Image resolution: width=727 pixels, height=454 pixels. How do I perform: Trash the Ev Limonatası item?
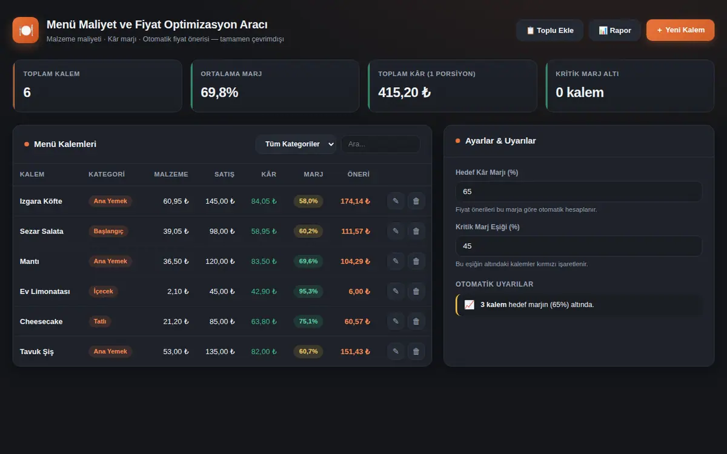tap(416, 291)
